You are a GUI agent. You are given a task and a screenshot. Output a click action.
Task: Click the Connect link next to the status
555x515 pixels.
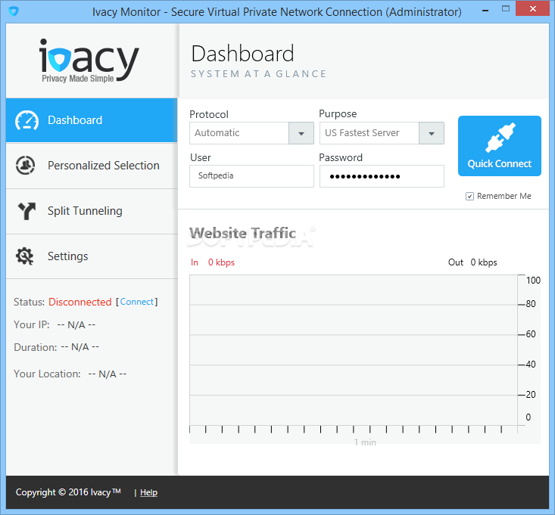(137, 302)
